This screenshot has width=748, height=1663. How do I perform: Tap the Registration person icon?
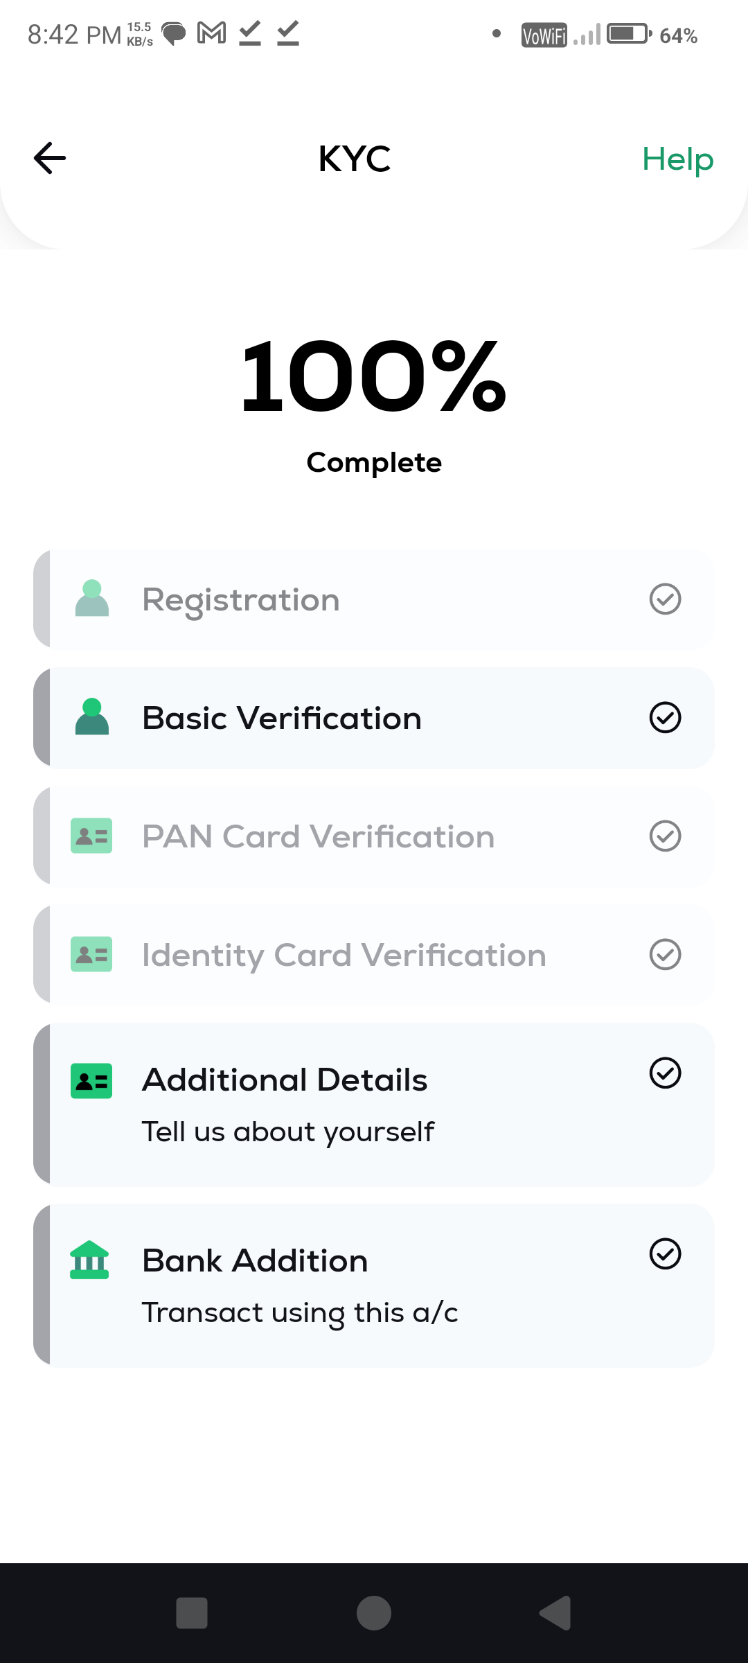point(92,599)
